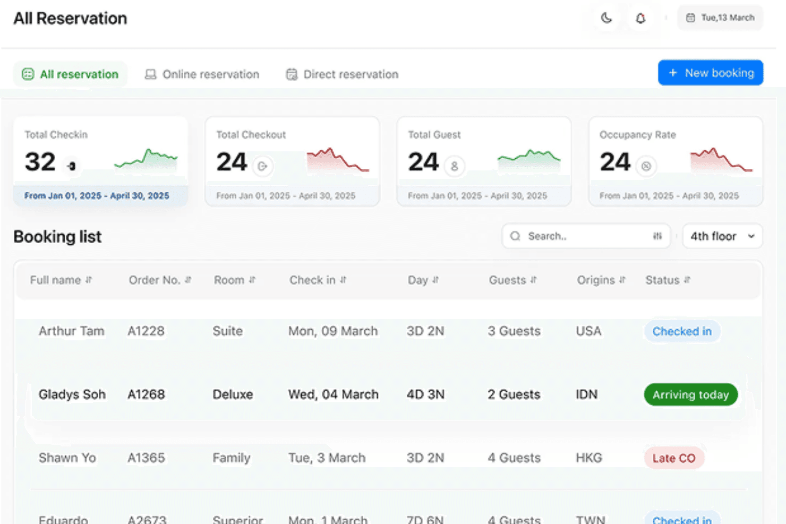
Task: Click the filter sliders icon in search
Action: pos(657,236)
